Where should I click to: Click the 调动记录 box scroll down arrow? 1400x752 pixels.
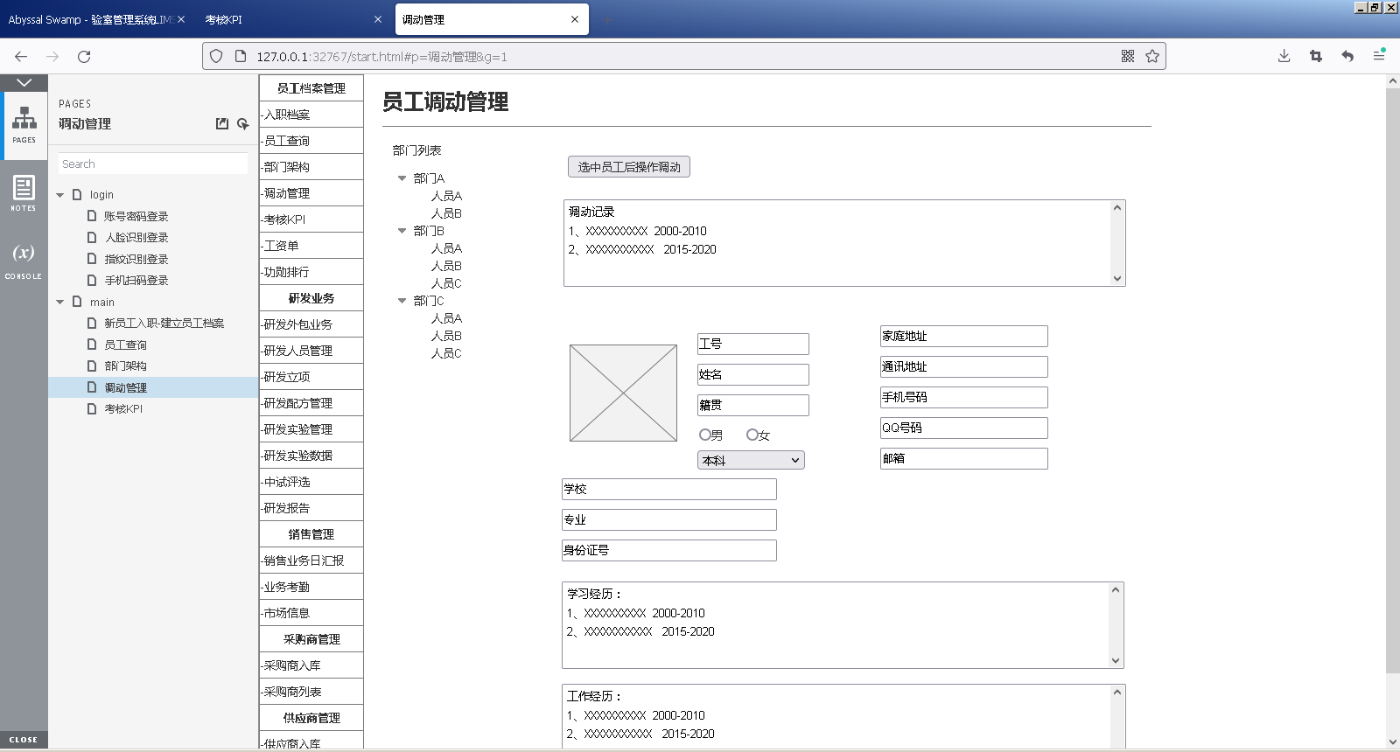pyautogui.click(x=1117, y=278)
